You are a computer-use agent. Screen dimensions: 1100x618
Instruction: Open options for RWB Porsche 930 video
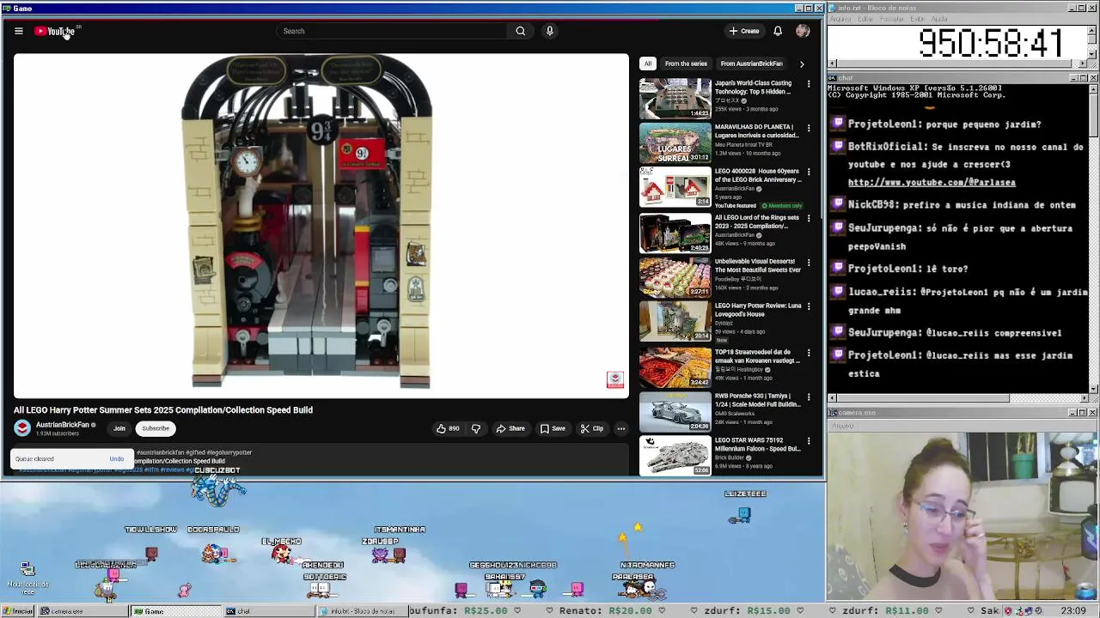click(x=809, y=397)
